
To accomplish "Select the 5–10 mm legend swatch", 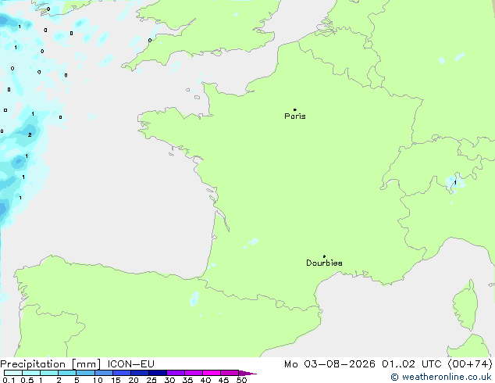I will pos(86,373).
